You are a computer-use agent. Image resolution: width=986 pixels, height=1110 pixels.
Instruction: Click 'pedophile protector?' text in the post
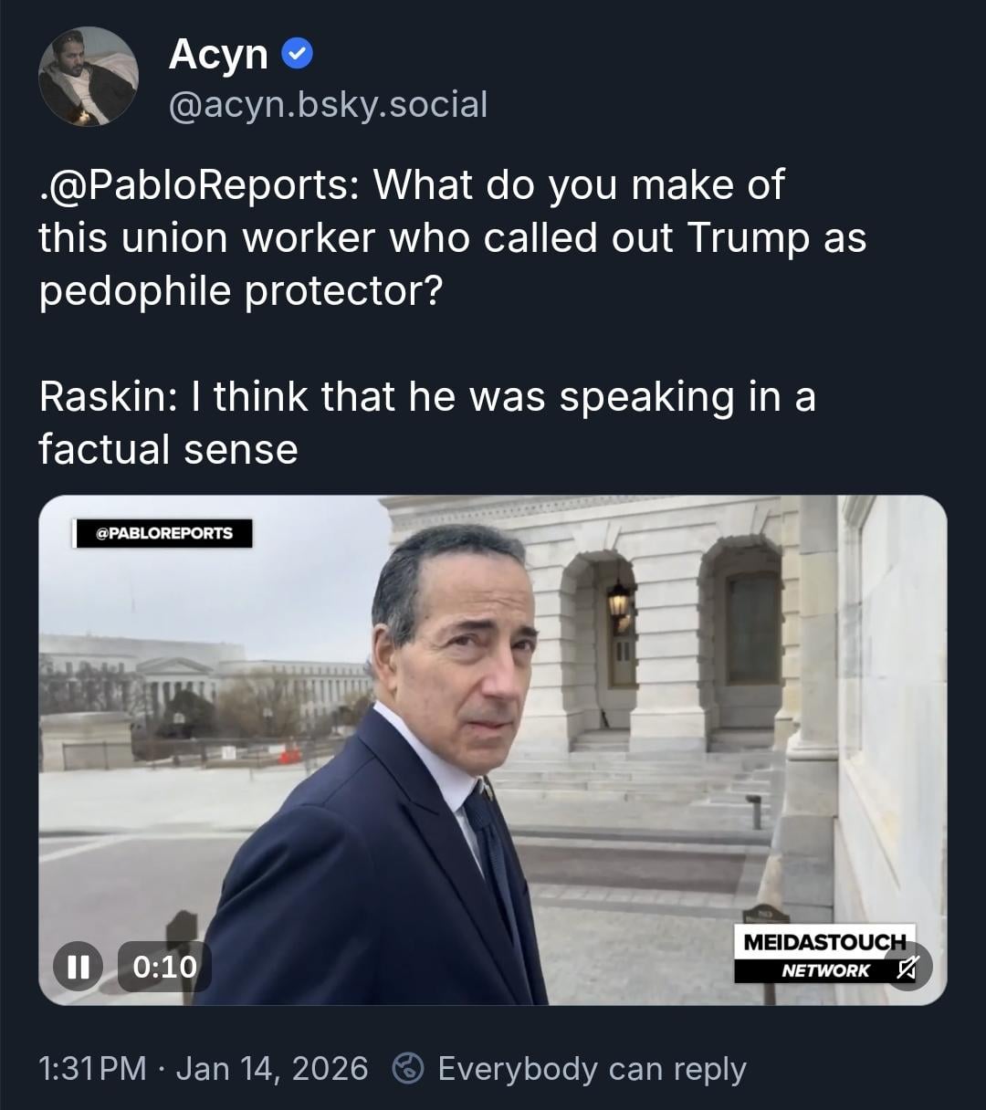click(x=240, y=291)
